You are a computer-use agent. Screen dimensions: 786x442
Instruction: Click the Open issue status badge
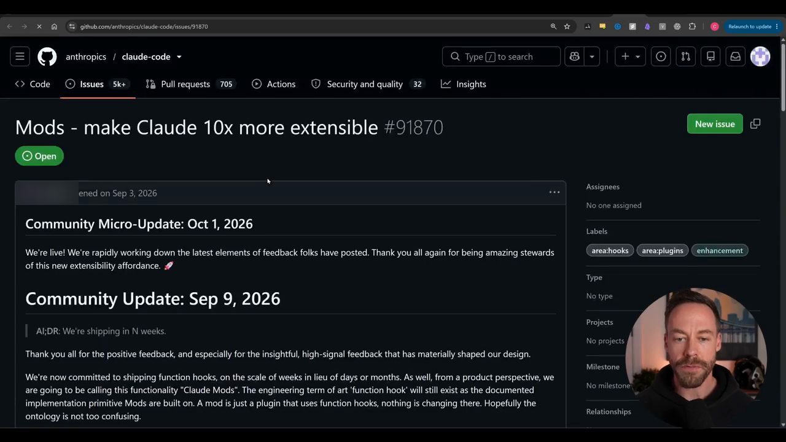(39, 156)
